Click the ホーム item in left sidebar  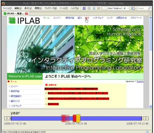pyautogui.click(x=14, y=81)
